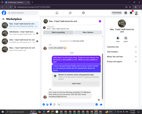The height and width of the screenshot is (114, 142).
Task: Choose a sticker from the composer
Action: click(x=51, y=105)
